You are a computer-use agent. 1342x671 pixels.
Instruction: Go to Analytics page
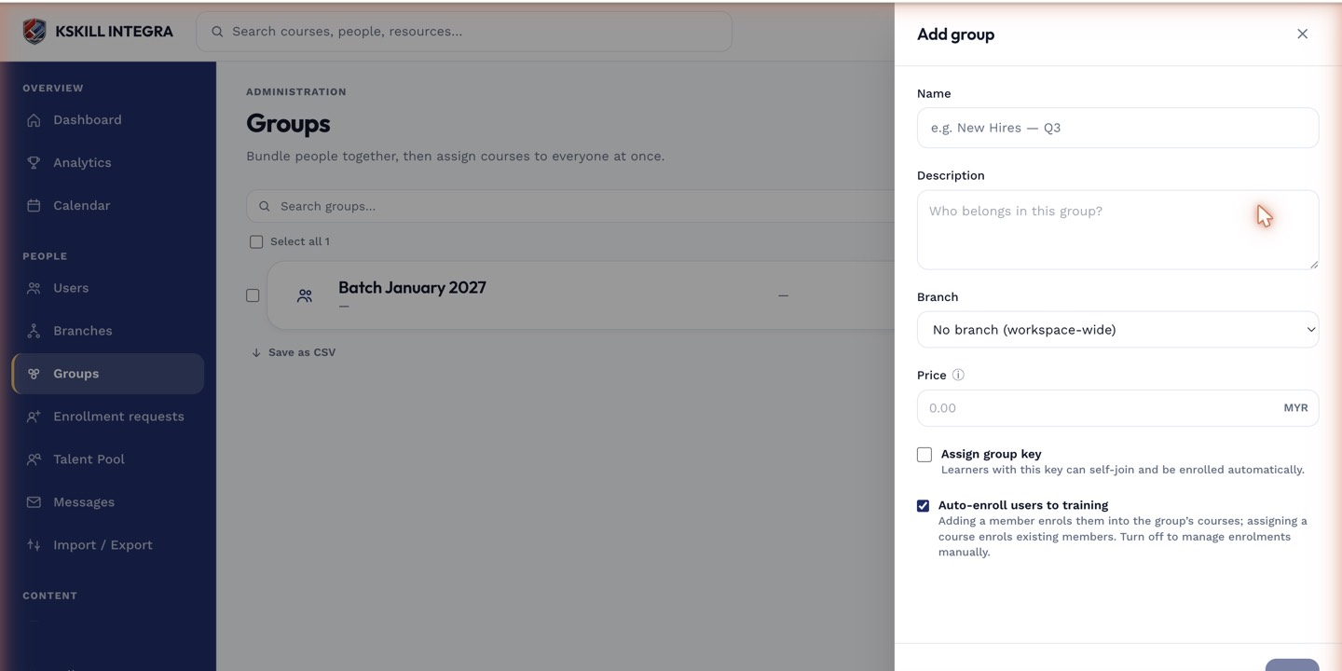[x=108, y=163]
